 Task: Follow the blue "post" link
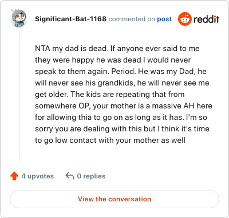coord(164,19)
